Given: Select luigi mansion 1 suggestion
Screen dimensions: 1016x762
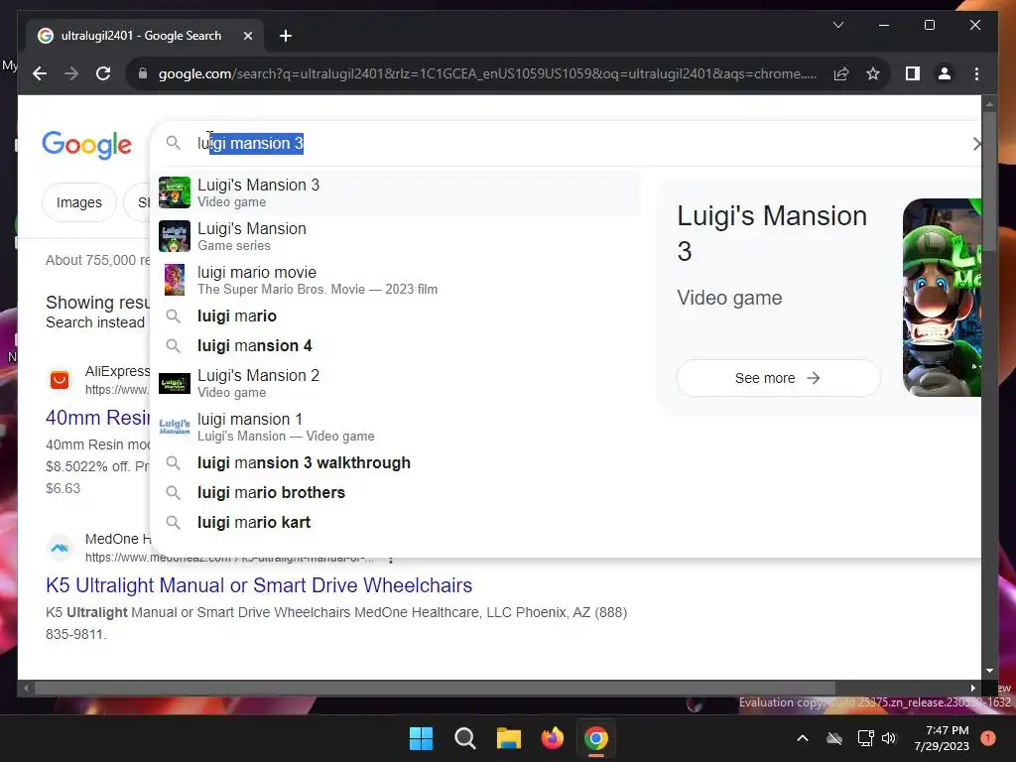Looking at the screenshot, I should [399, 427].
